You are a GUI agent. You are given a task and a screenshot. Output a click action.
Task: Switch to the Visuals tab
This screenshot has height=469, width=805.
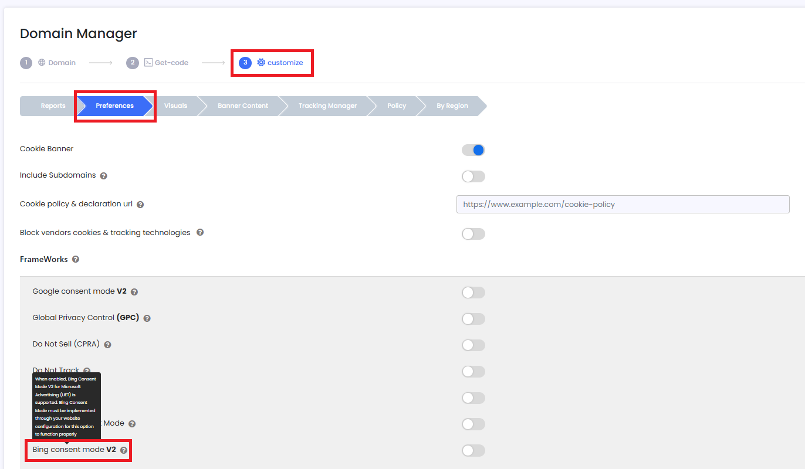[175, 106]
